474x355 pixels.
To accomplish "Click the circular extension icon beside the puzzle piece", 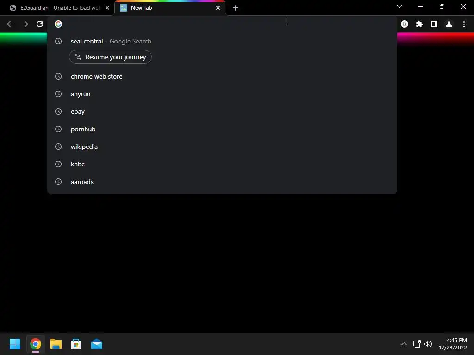I will 405,24.
